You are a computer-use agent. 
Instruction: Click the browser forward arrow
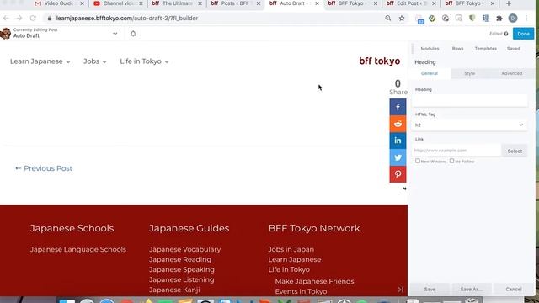[19, 18]
